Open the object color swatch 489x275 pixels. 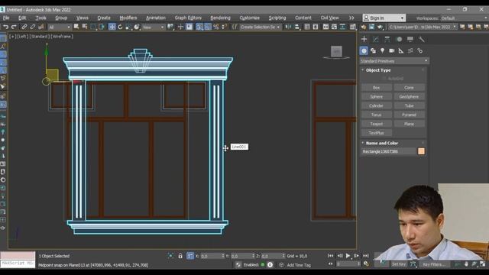coord(421,151)
